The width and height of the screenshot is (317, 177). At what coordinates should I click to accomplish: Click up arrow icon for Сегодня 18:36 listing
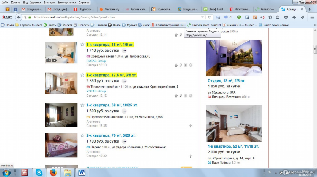(x=191, y=126)
